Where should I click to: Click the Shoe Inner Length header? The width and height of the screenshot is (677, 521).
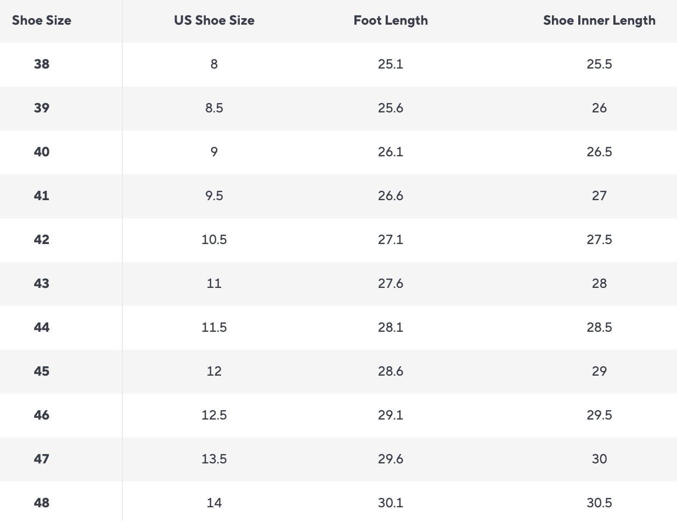coord(599,21)
